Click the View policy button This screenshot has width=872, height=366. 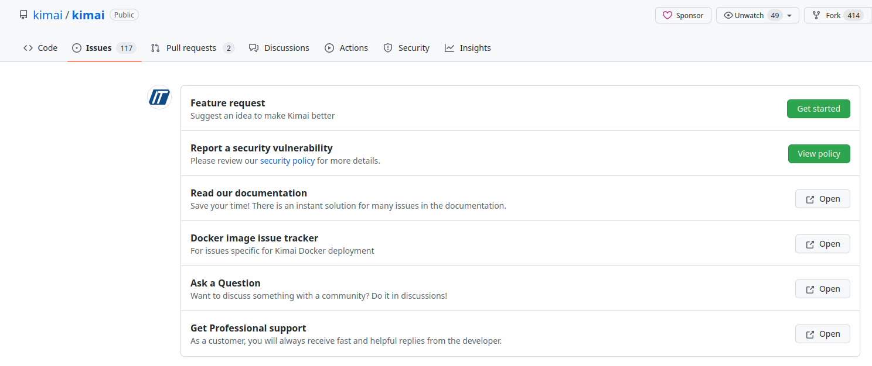tap(819, 153)
